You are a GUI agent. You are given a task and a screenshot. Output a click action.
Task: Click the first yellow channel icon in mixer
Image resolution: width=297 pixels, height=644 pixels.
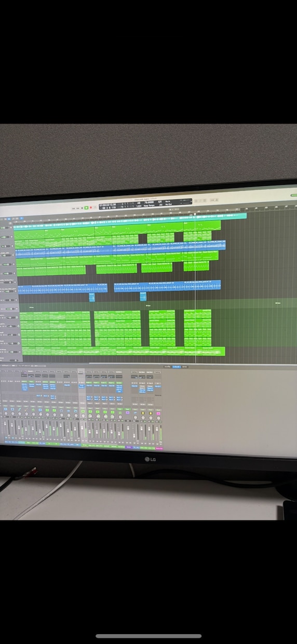pyautogui.click(x=143, y=413)
